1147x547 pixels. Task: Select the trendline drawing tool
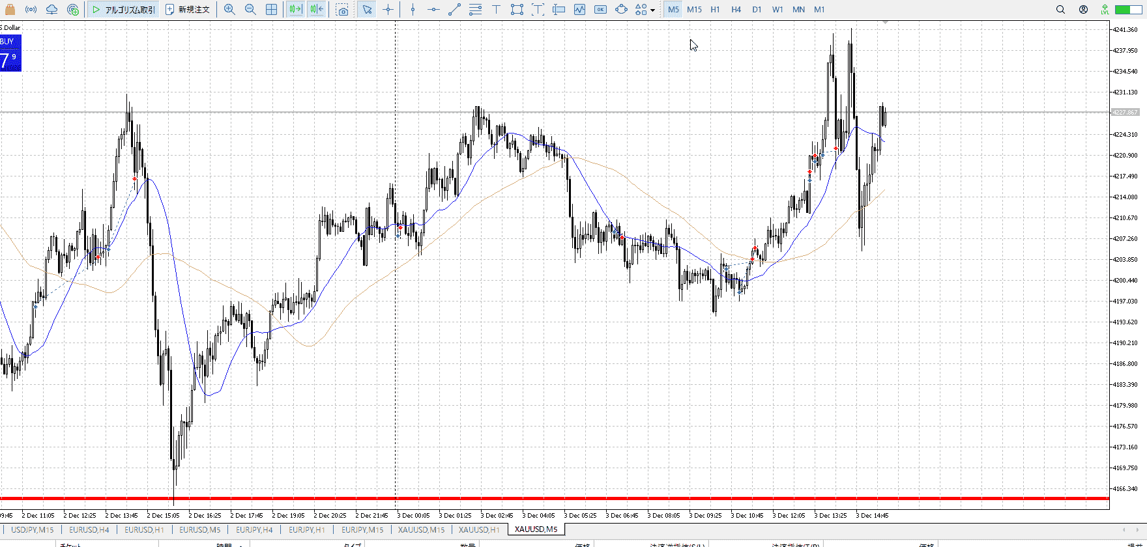pyautogui.click(x=454, y=10)
